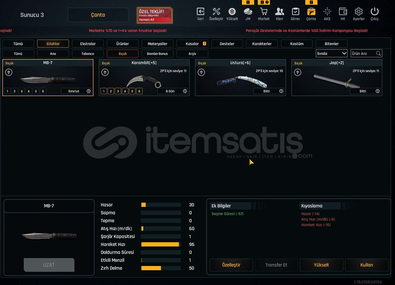This screenshot has width=395, height=285.
Task: Select the Tabanca weapon filter
Action: tap(88, 54)
